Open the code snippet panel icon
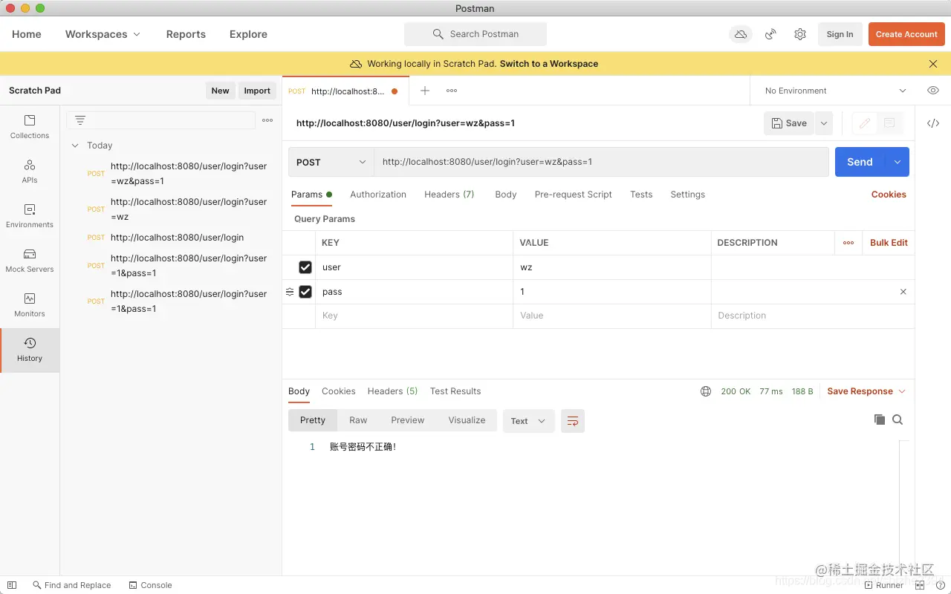This screenshot has height=594, width=951. click(933, 123)
